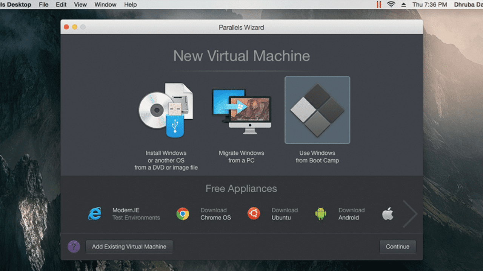Viewport: 483px width, 271px height.
Task: Open the File menu
Action: click(43, 5)
